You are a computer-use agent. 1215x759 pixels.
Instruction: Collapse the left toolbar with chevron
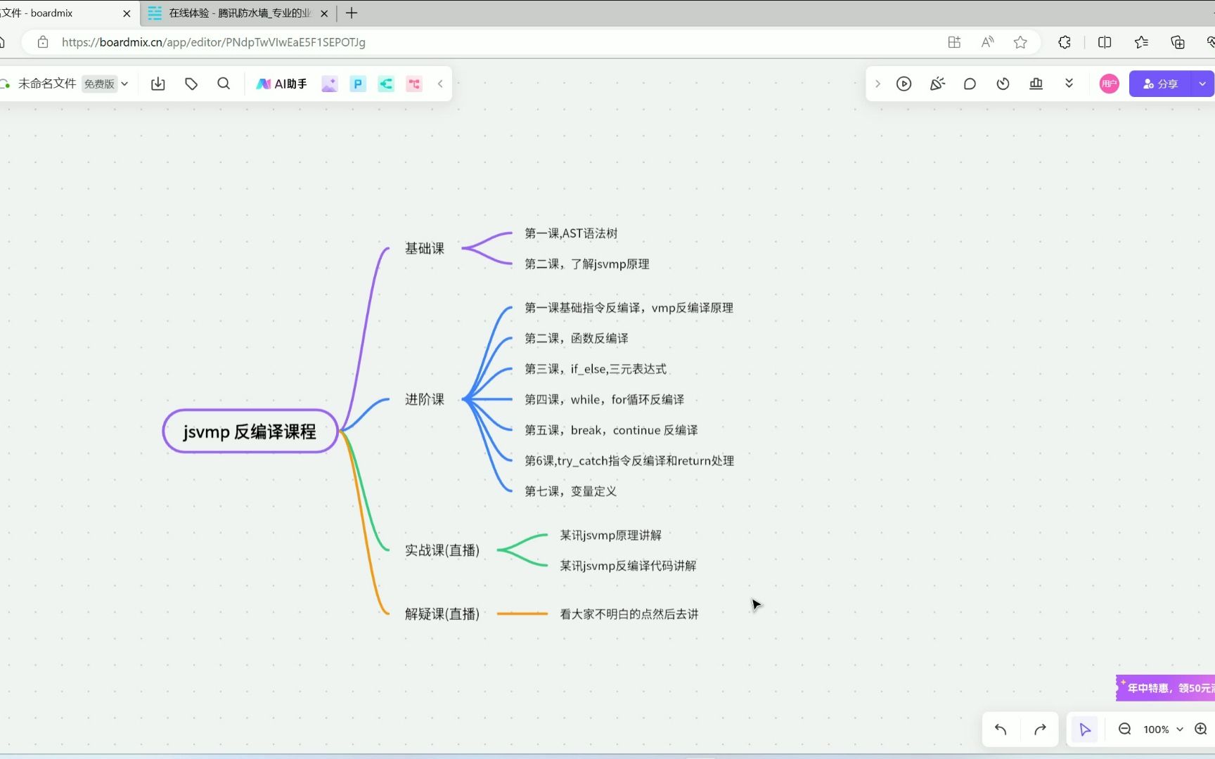click(440, 84)
